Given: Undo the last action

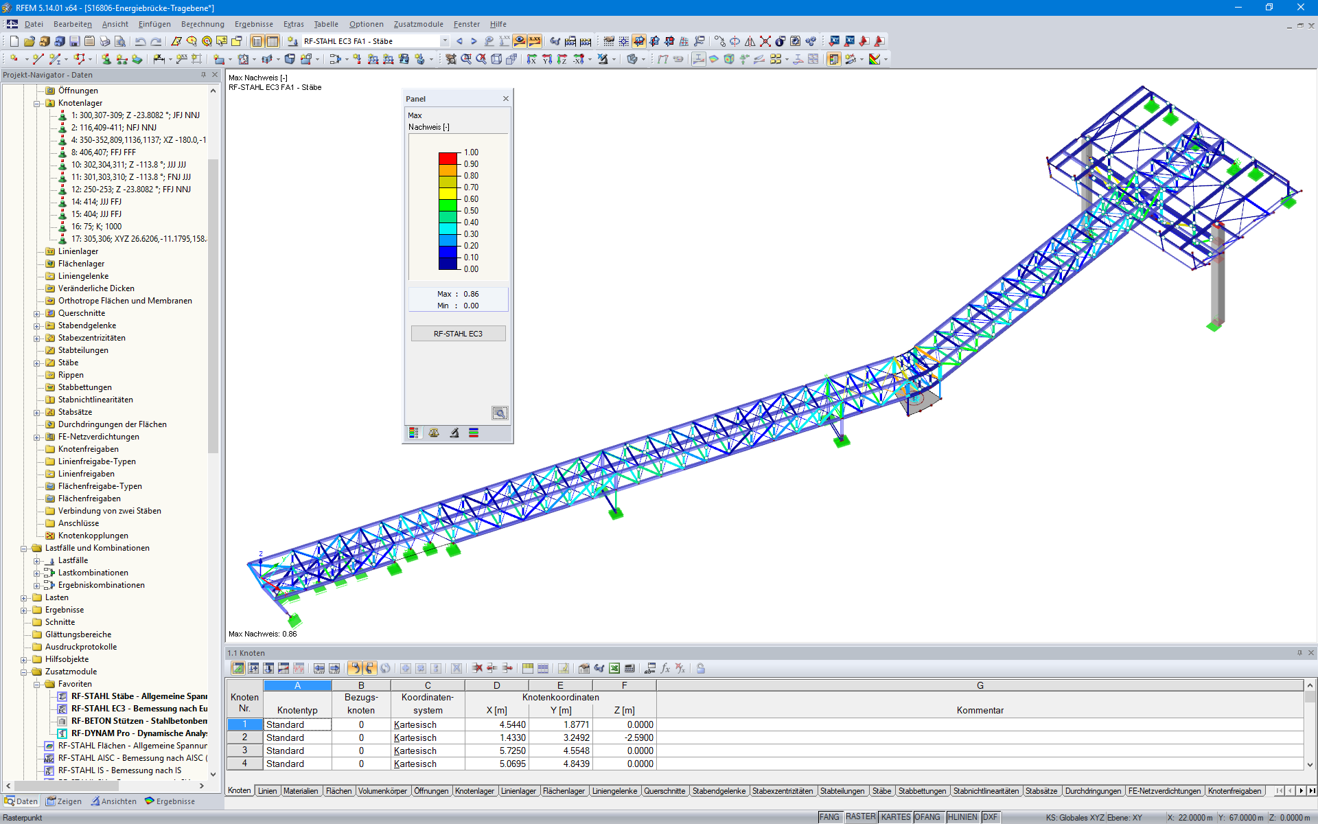Looking at the screenshot, I should [x=140, y=41].
